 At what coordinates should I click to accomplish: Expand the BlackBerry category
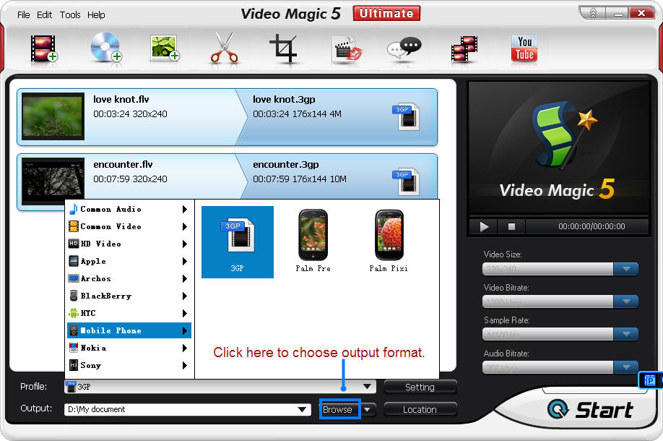pyautogui.click(x=129, y=296)
